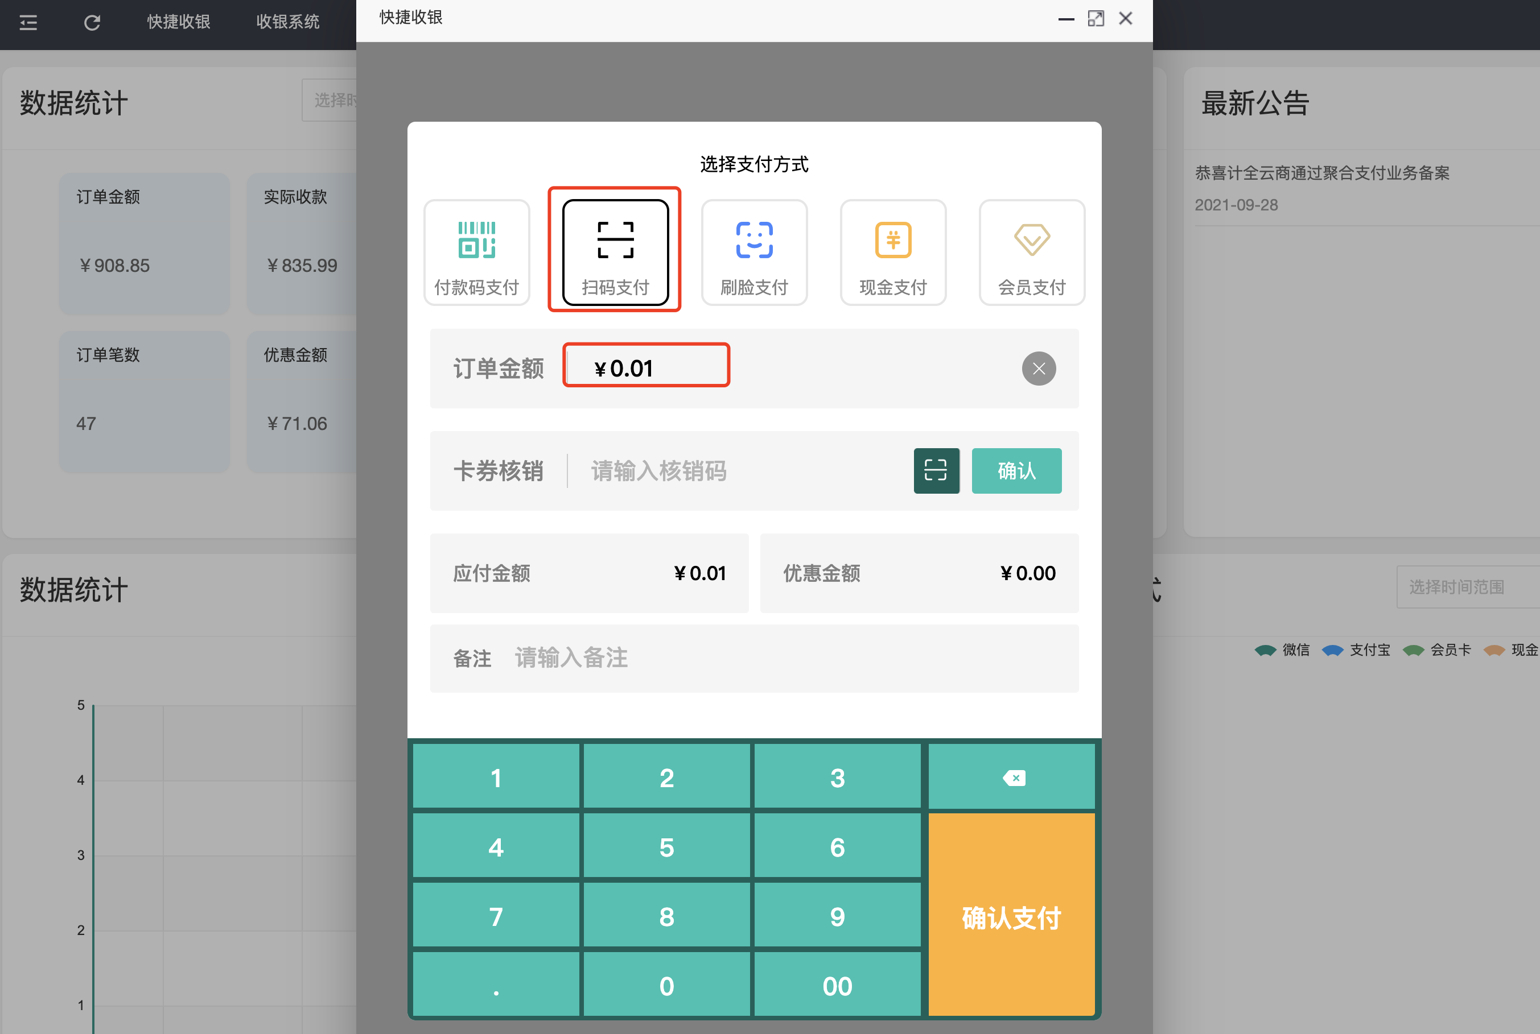Minimize the 快捷收银 dialog window
1540x1034 pixels.
1065,18
